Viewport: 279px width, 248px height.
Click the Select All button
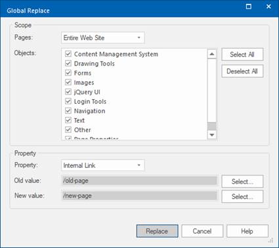242,54
